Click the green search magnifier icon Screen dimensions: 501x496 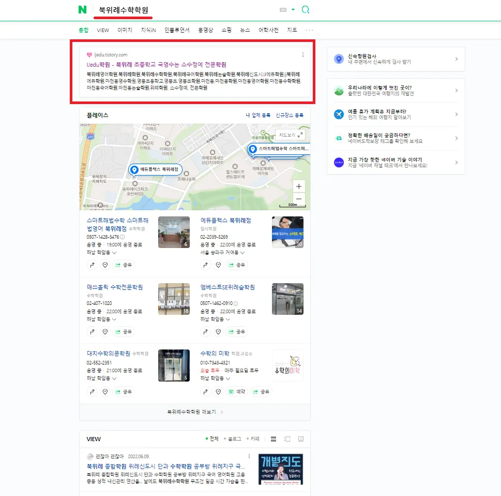(306, 10)
